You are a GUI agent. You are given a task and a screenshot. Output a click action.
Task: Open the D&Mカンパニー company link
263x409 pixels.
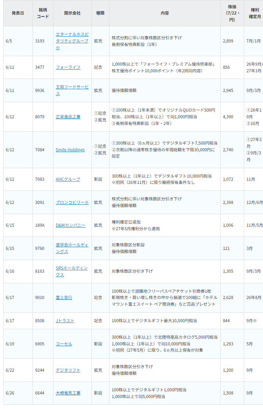point(70,225)
